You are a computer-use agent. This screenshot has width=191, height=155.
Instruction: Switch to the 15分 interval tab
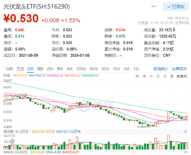pos(116,69)
